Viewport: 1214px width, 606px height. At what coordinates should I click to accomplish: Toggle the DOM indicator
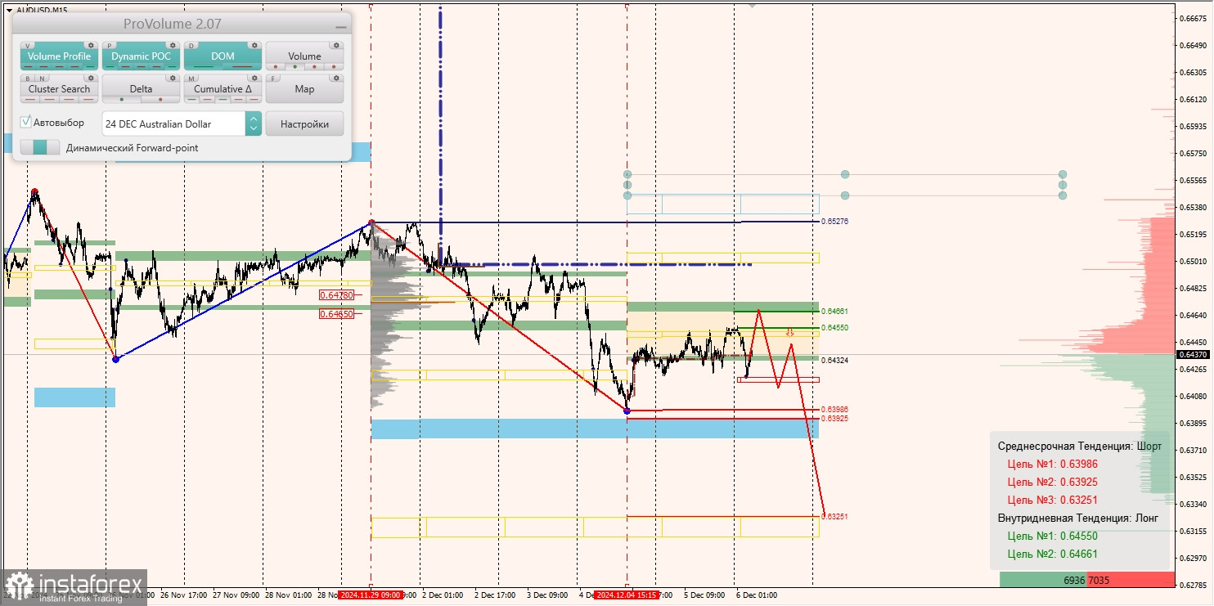[x=223, y=56]
